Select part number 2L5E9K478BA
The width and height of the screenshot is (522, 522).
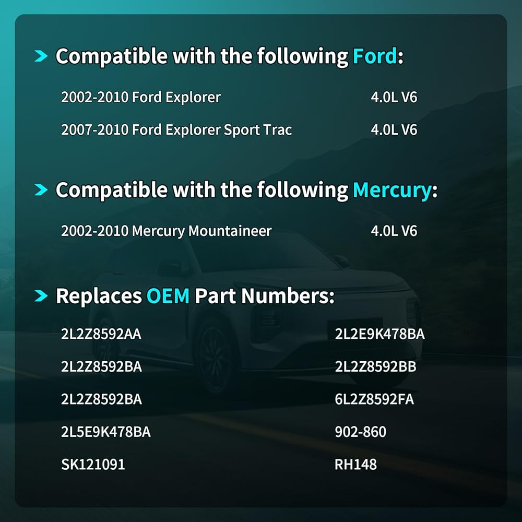[106, 432]
